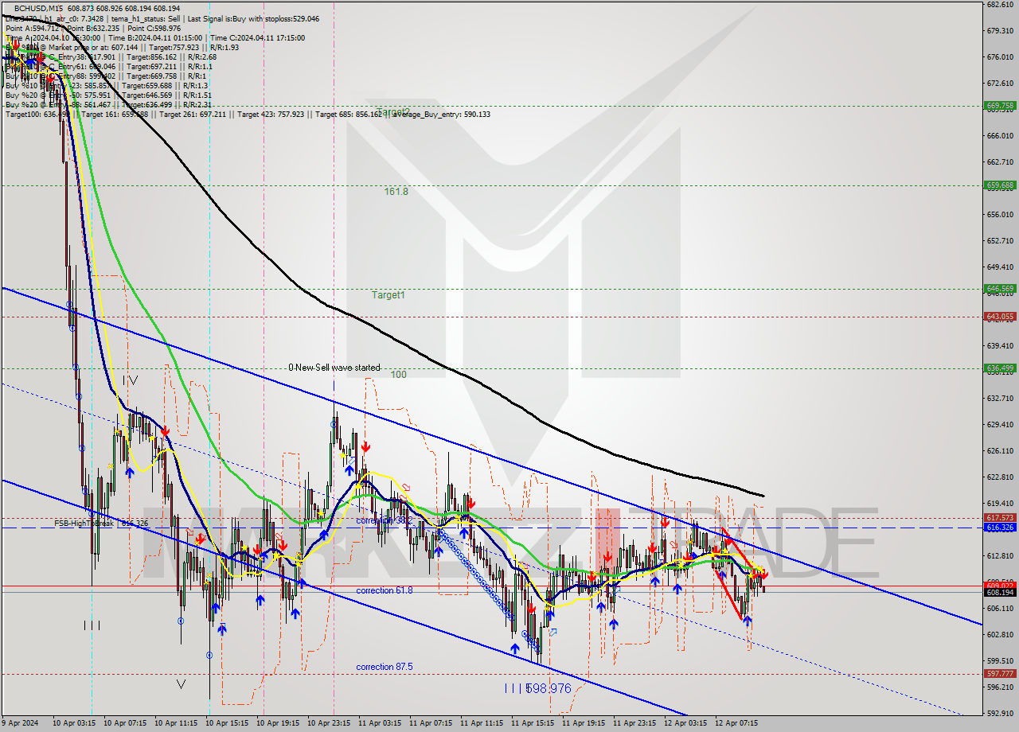Click the 'correction 87.5' label

385,667
